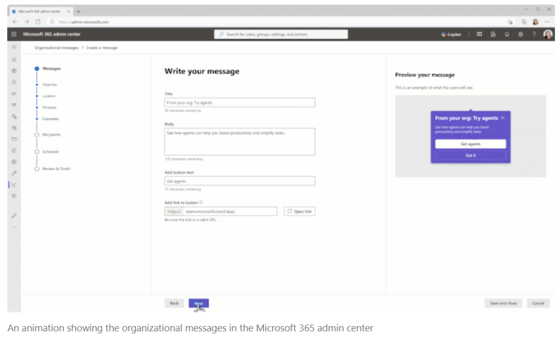Click the admin center search box

point(281,34)
